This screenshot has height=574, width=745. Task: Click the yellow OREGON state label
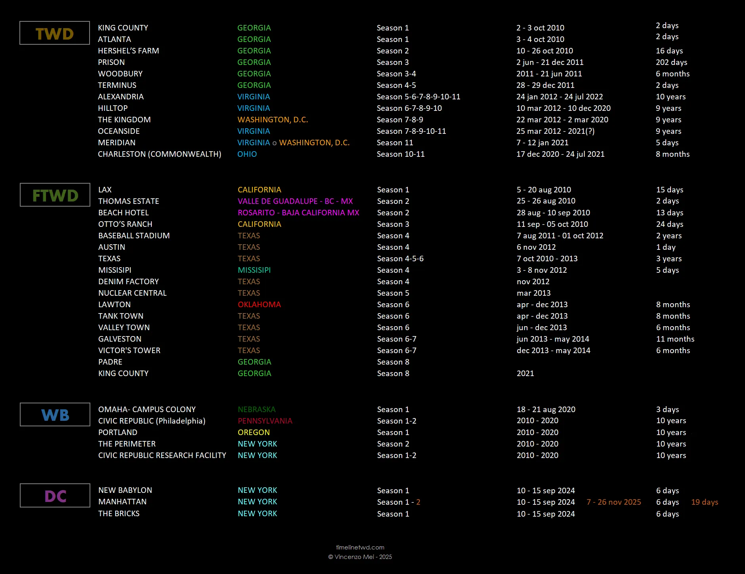(x=254, y=432)
